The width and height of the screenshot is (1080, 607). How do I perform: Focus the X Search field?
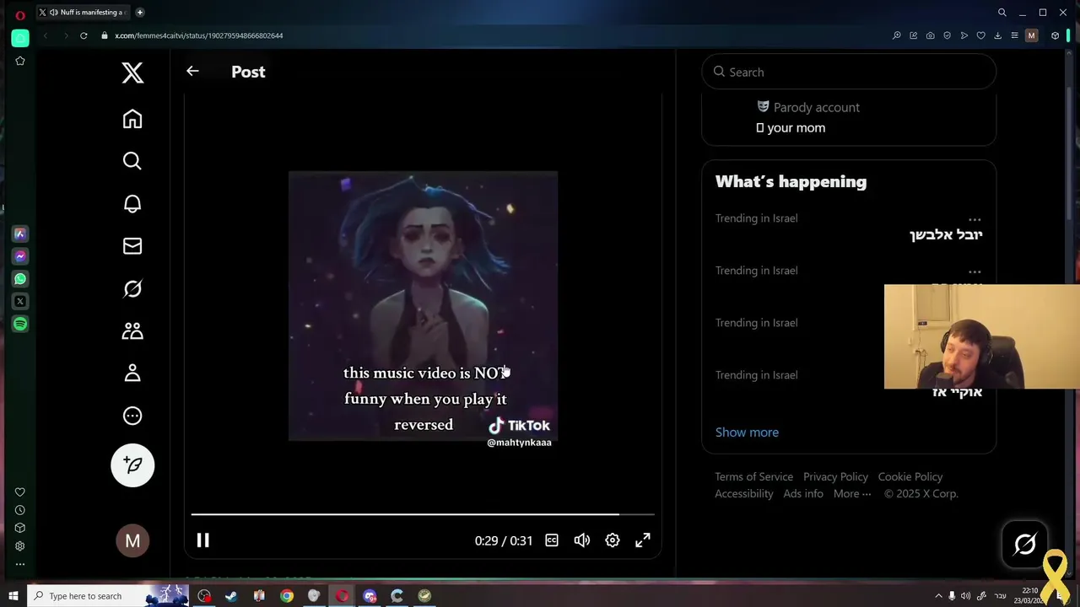coord(849,72)
